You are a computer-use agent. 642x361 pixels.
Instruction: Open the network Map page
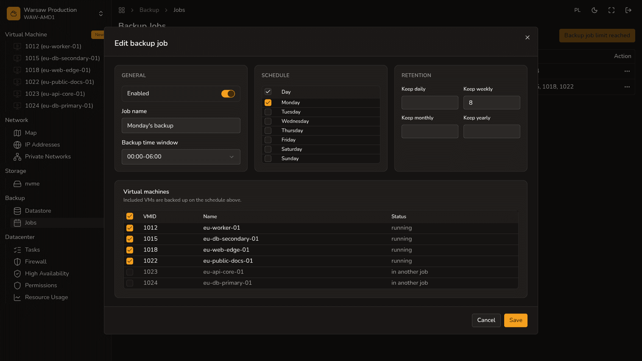(x=31, y=133)
